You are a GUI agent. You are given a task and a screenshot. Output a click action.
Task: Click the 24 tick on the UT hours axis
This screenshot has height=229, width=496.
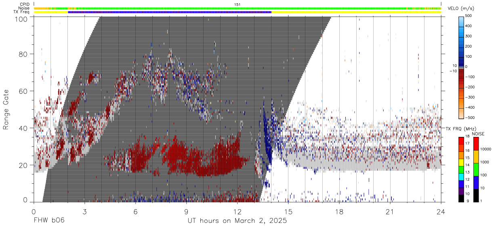click(441, 212)
